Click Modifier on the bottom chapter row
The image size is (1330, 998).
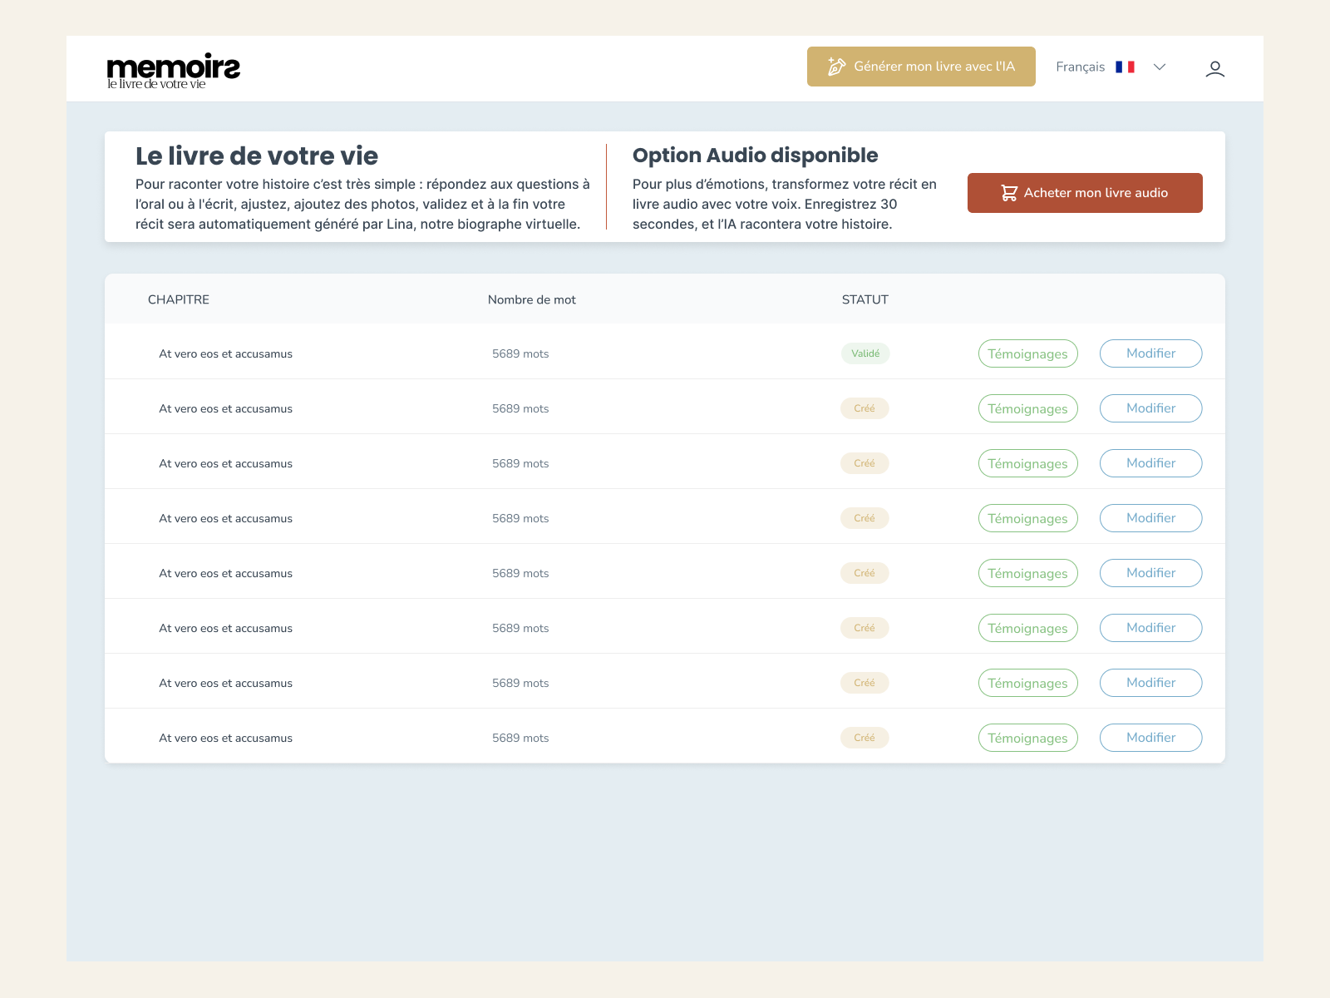(x=1150, y=737)
